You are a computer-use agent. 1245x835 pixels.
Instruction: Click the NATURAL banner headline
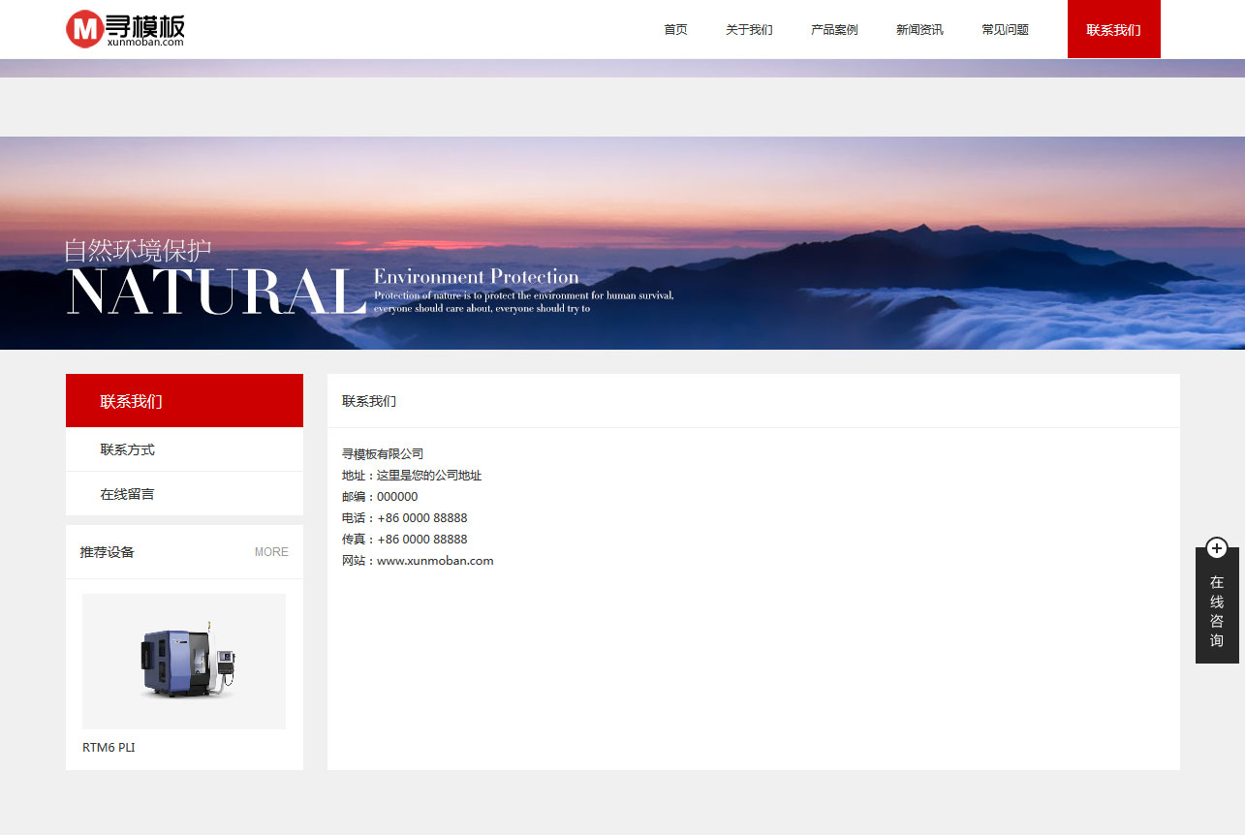pyautogui.click(x=216, y=293)
